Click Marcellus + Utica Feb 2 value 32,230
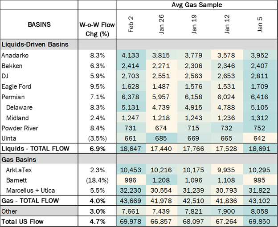278x227 pixels. click(131, 191)
